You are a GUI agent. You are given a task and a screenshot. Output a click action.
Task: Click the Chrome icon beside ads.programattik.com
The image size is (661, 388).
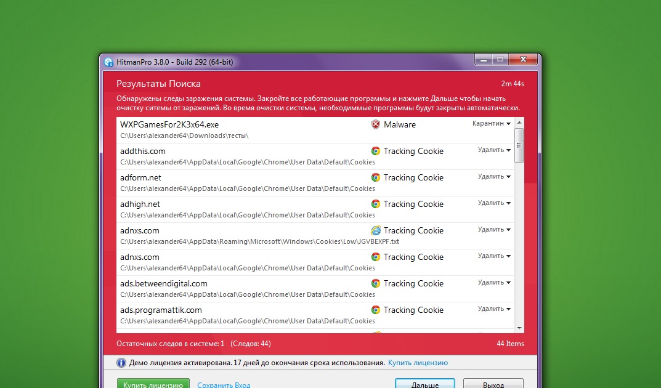pos(376,310)
